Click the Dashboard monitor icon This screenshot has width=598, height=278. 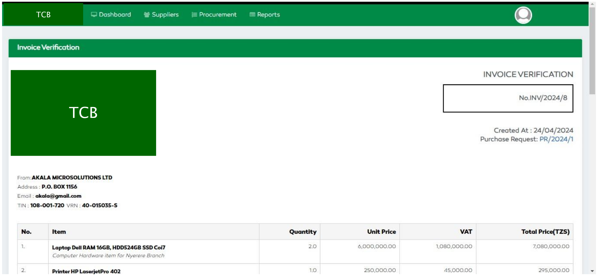pos(94,15)
